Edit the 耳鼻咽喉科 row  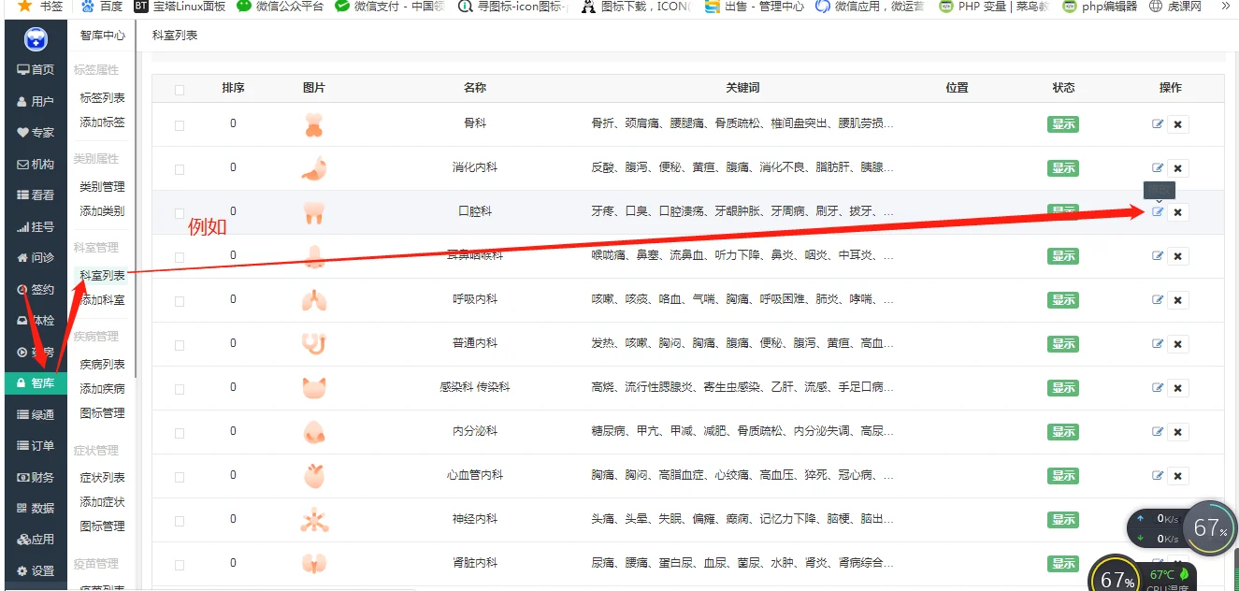(1158, 256)
